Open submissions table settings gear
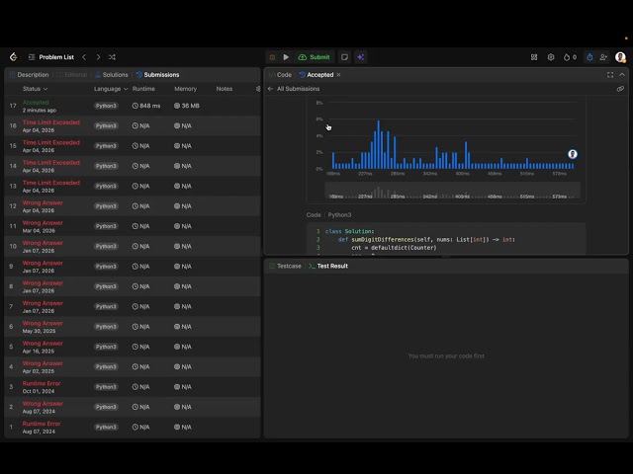The height and width of the screenshot is (474, 633). (258, 89)
